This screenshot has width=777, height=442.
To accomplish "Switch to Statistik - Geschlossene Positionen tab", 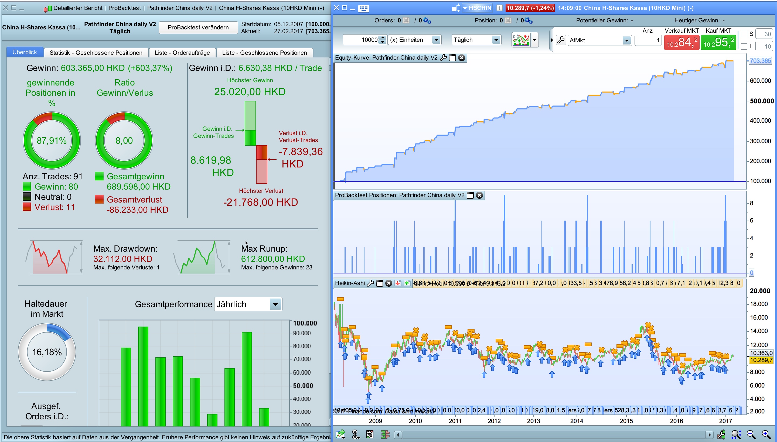I will [96, 53].
